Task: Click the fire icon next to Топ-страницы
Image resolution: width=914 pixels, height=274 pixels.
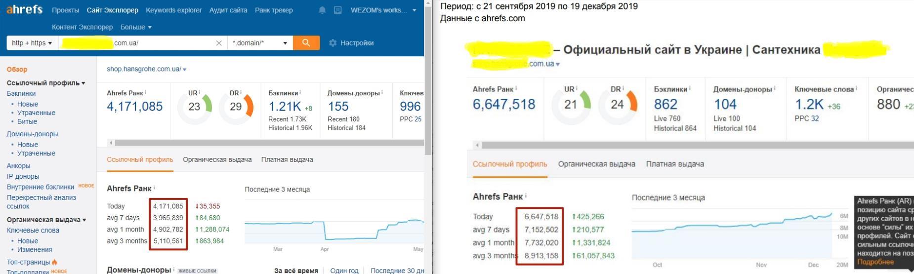Action: [x=54, y=262]
